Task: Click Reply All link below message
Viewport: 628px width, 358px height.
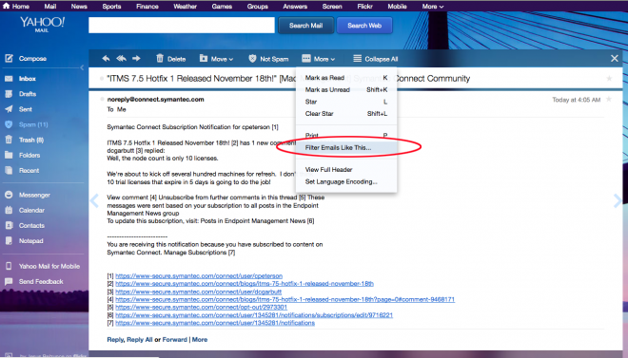Action: pyautogui.click(x=139, y=340)
